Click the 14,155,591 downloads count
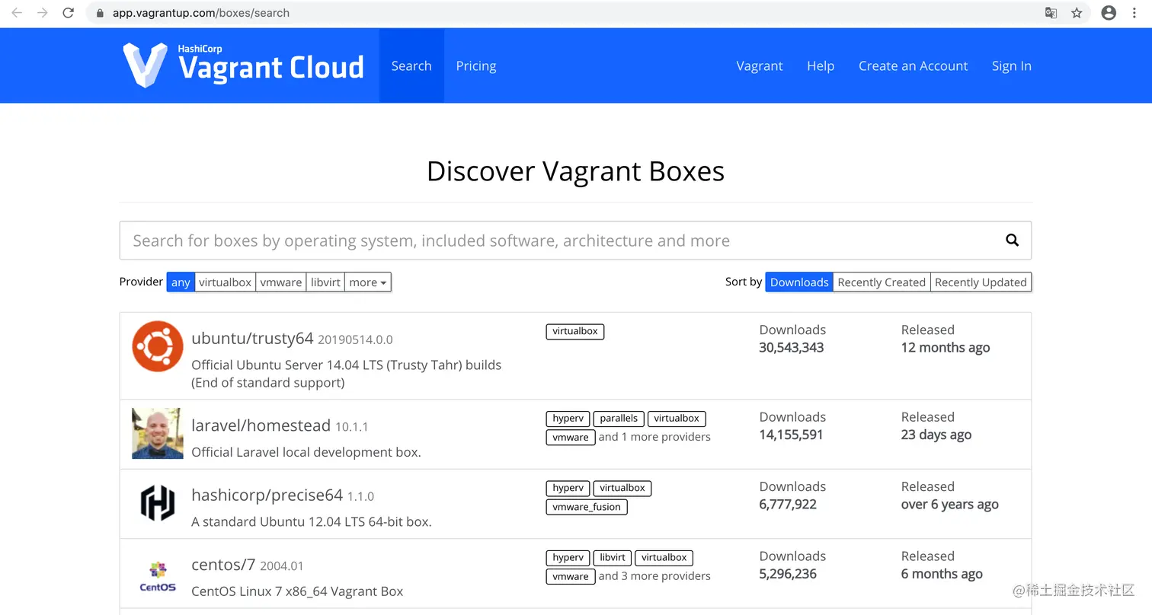The height and width of the screenshot is (615, 1152). point(791,435)
